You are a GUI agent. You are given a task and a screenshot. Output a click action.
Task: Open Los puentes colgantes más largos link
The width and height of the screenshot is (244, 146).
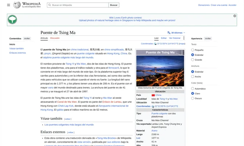click(x=69, y=125)
